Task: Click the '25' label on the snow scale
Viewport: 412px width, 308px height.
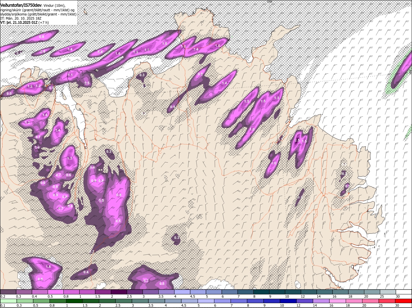Action: coord(382,296)
